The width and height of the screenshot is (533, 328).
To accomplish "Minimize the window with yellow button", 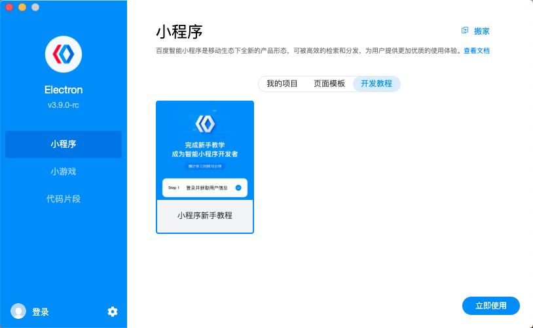I will (x=22, y=7).
